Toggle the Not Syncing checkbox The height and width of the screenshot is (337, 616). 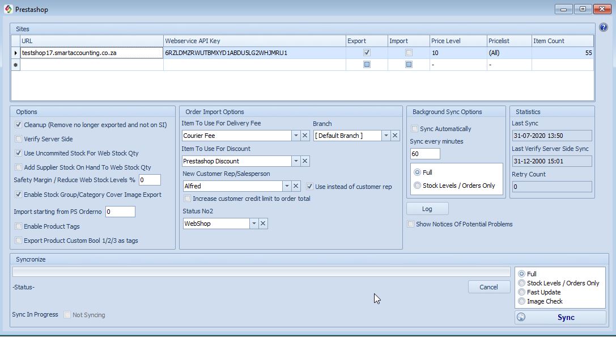[x=67, y=314]
